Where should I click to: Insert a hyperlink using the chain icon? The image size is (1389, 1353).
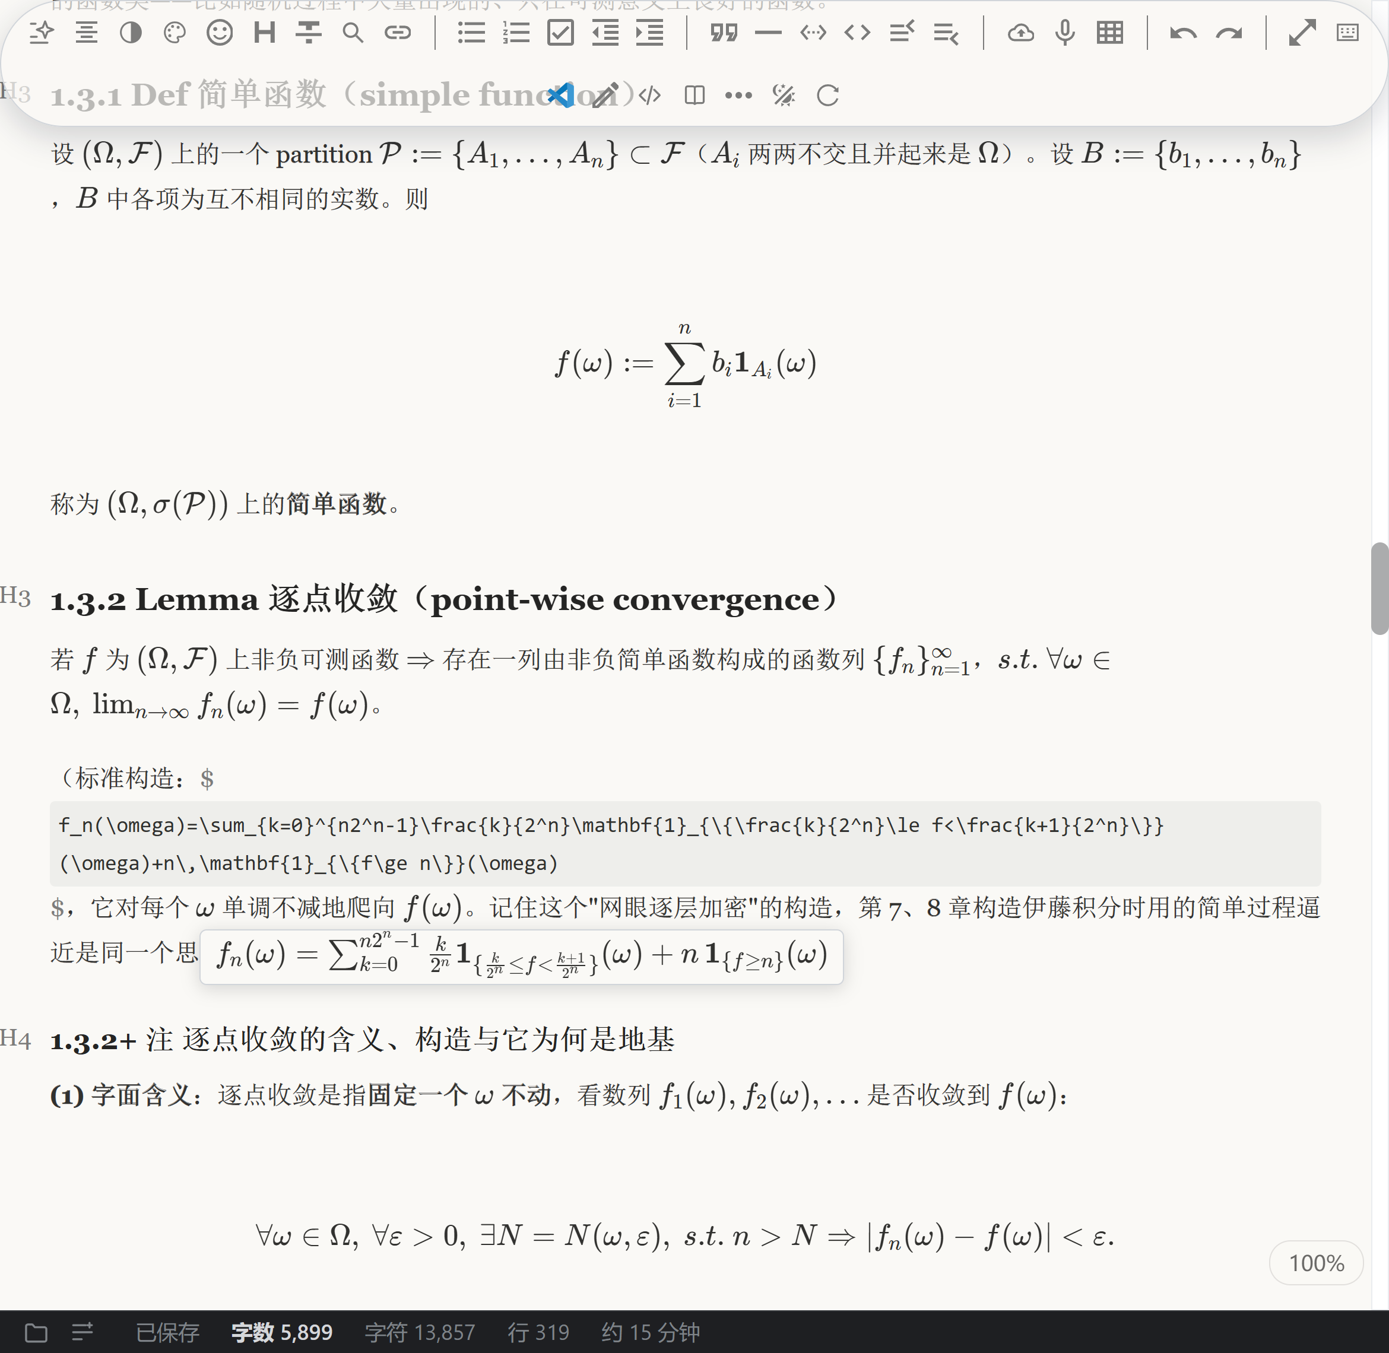(397, 33)
